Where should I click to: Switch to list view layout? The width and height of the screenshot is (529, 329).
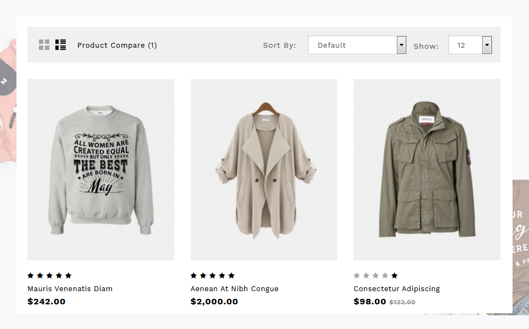coord(61,45)
